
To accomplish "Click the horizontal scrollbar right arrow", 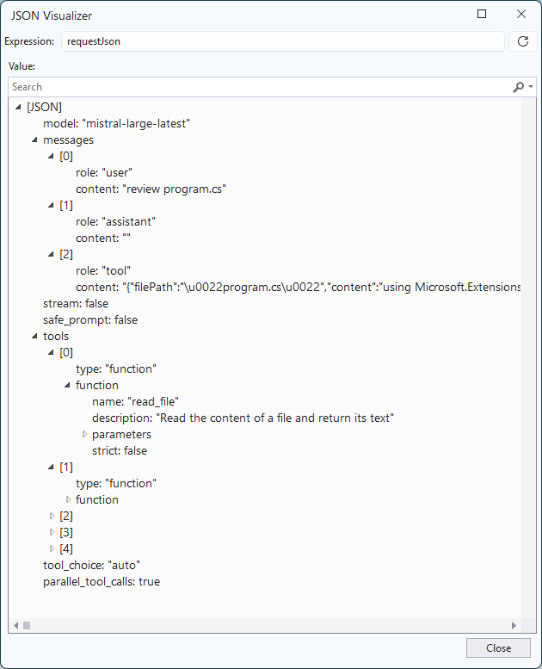I will click(514, 625).
